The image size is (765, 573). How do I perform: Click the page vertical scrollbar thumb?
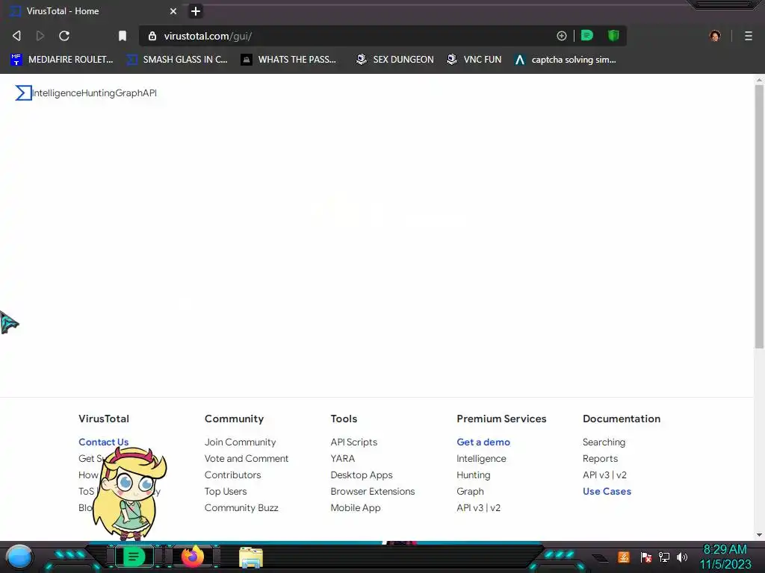point(759,217)
